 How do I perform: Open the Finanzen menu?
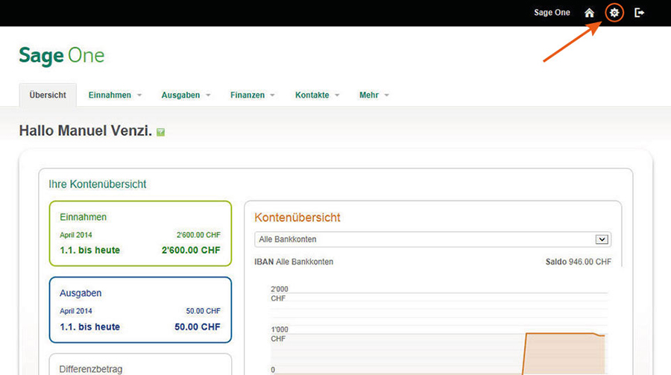pos(248,95)
